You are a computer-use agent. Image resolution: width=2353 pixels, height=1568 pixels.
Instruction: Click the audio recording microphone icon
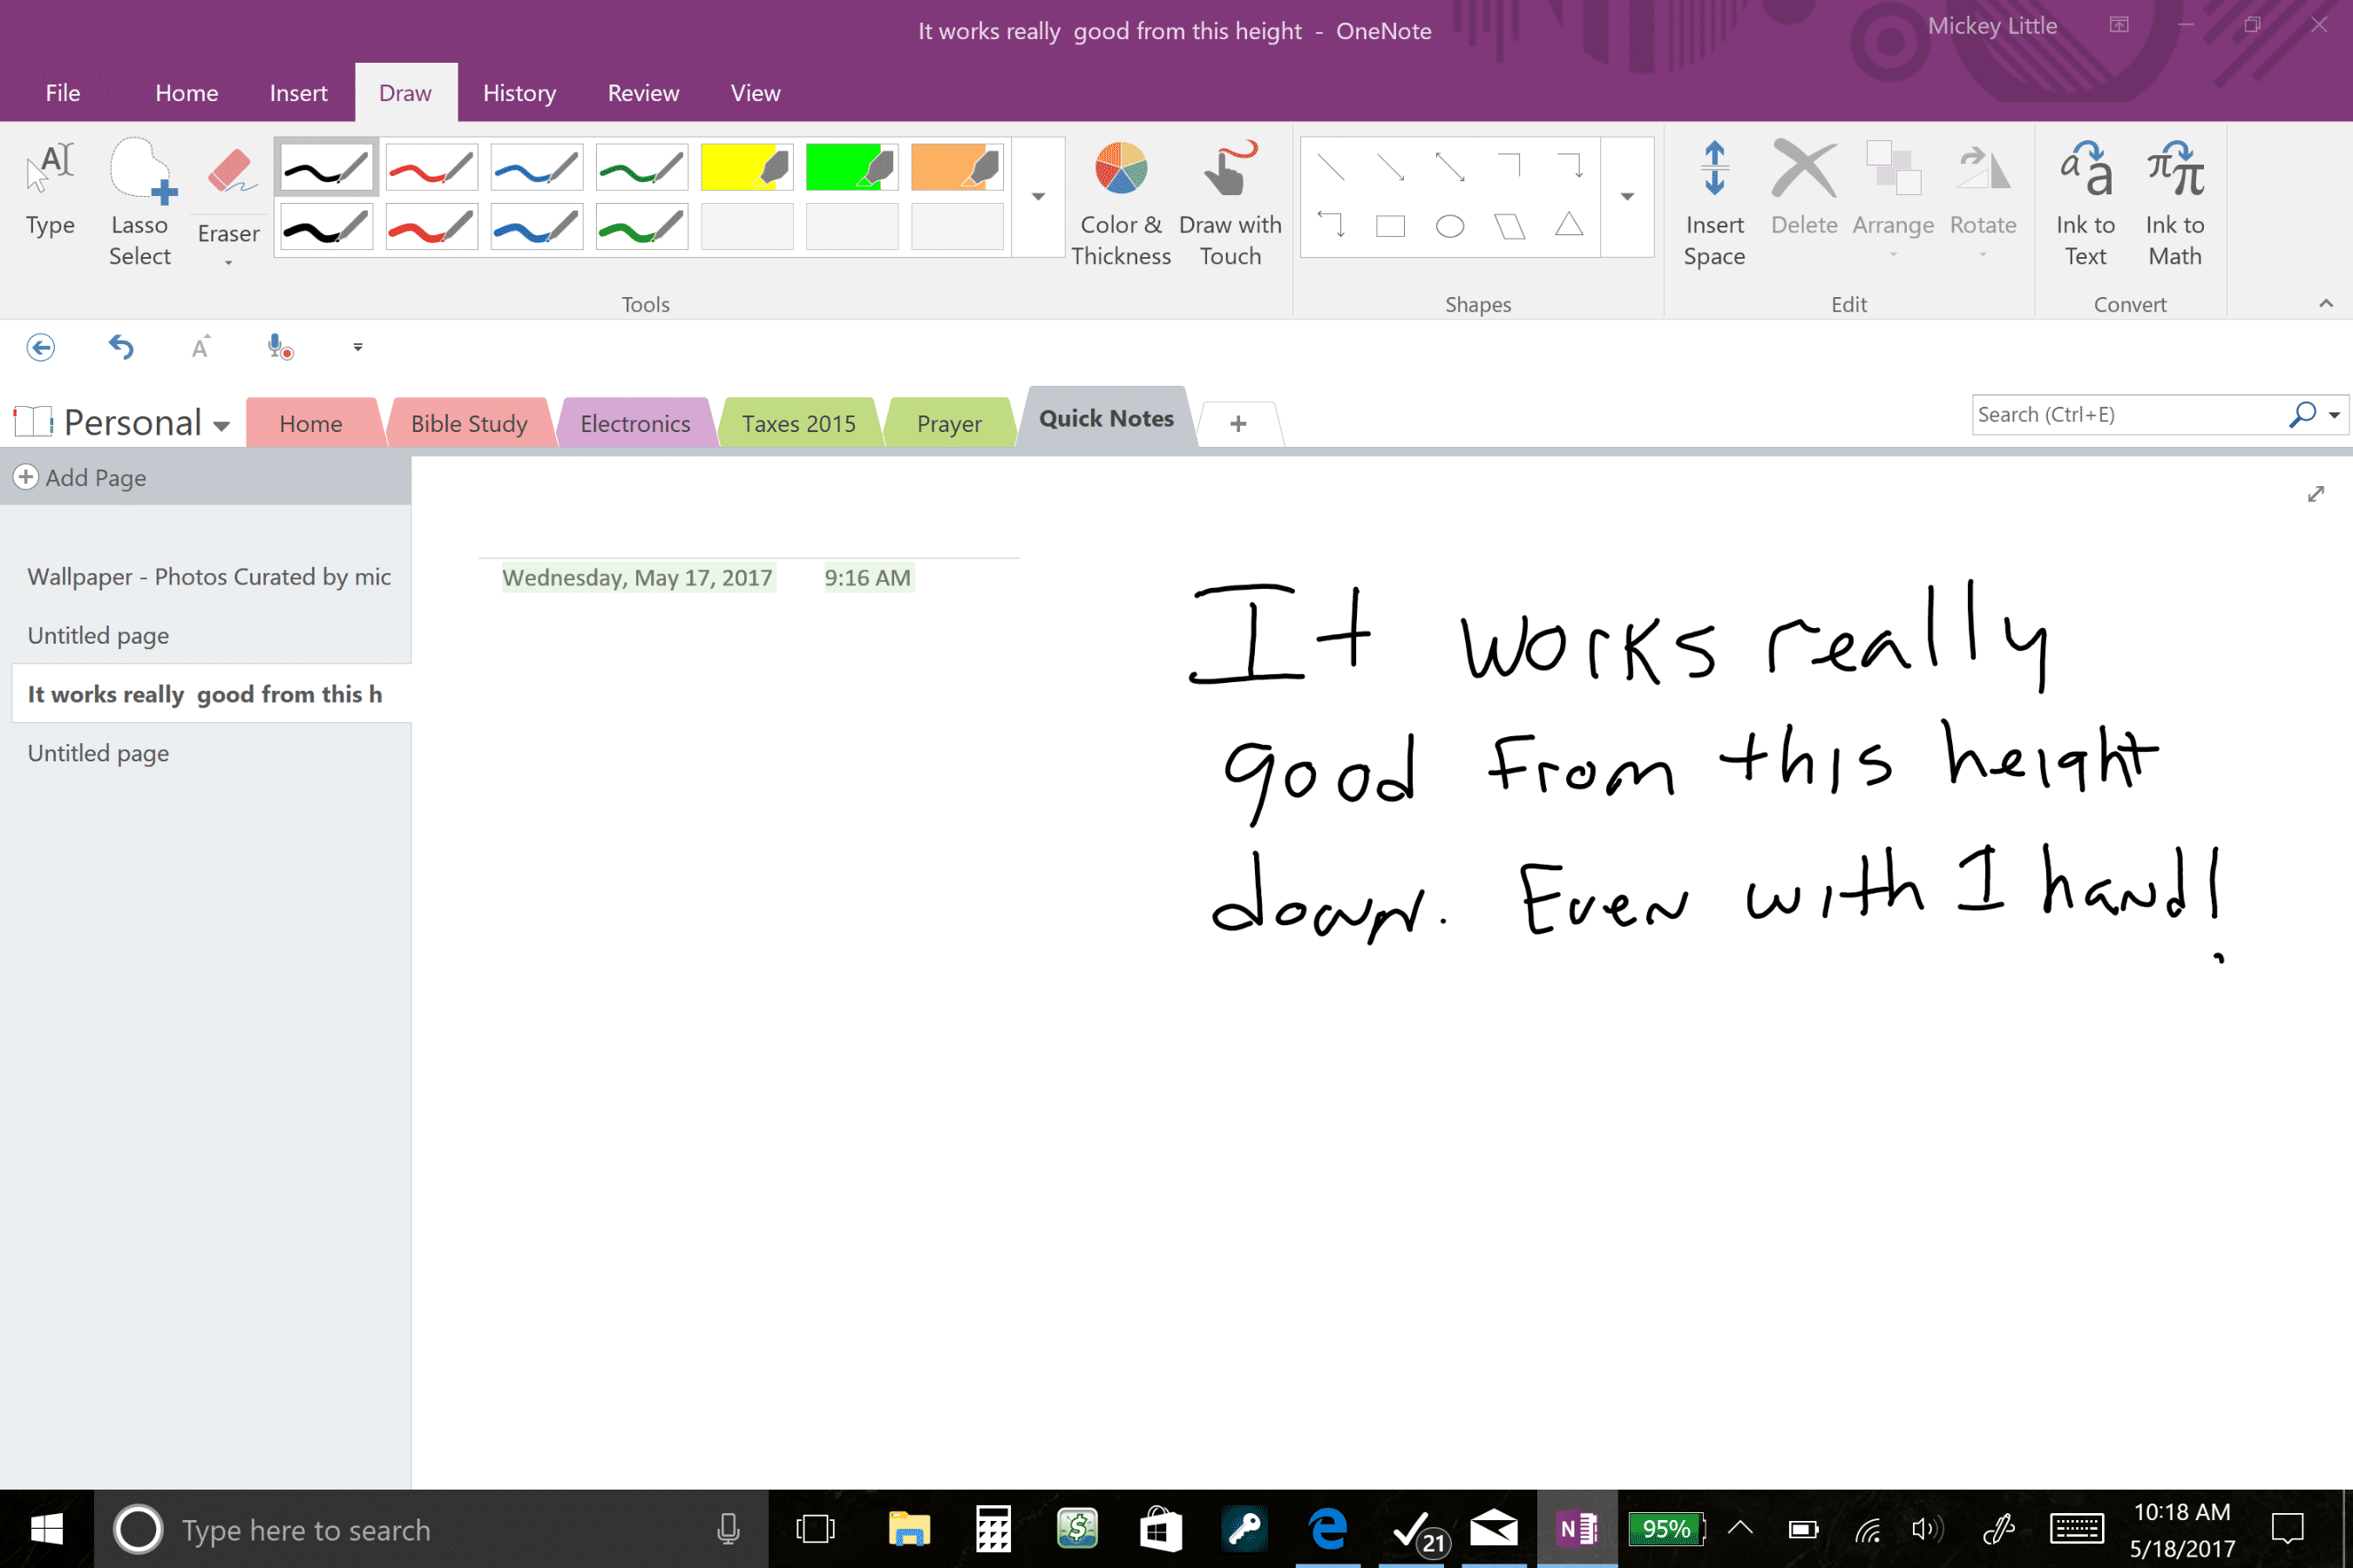pyautogui.click(x=279, y=347)
